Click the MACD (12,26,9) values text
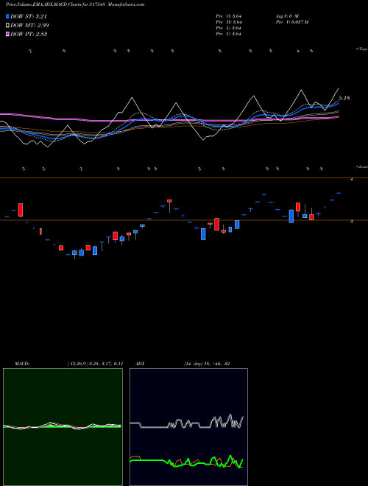This screenshot has height=486, width=368. pyautogui.click(x=95, y=364)
